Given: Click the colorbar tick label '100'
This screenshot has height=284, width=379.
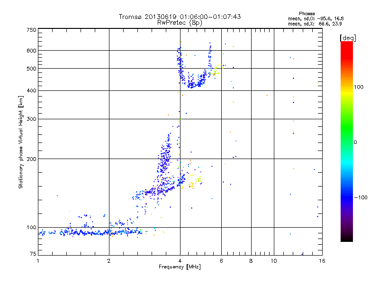Looking at the screenshot, I should click(359, 87).
